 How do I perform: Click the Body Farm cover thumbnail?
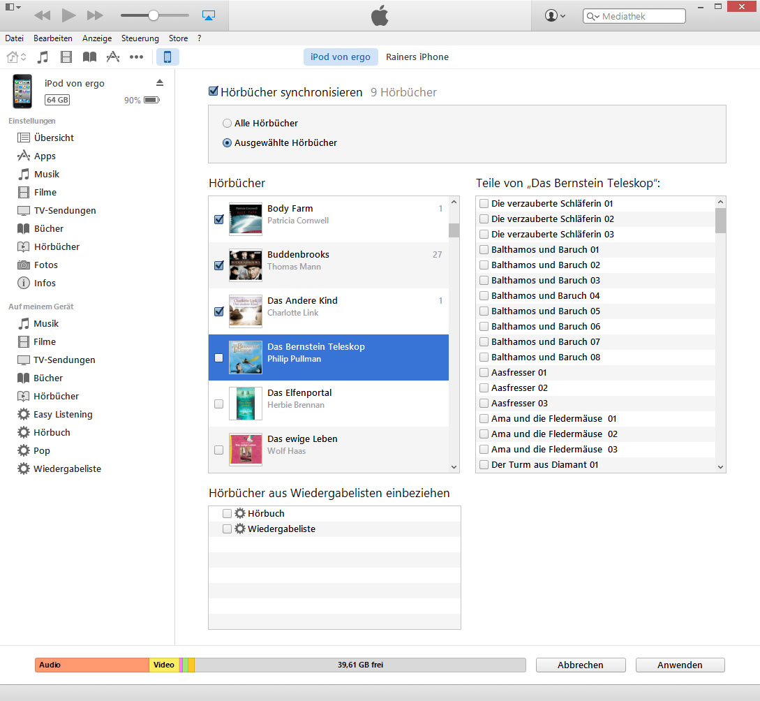pyautogui.click(x=246, y=219)
